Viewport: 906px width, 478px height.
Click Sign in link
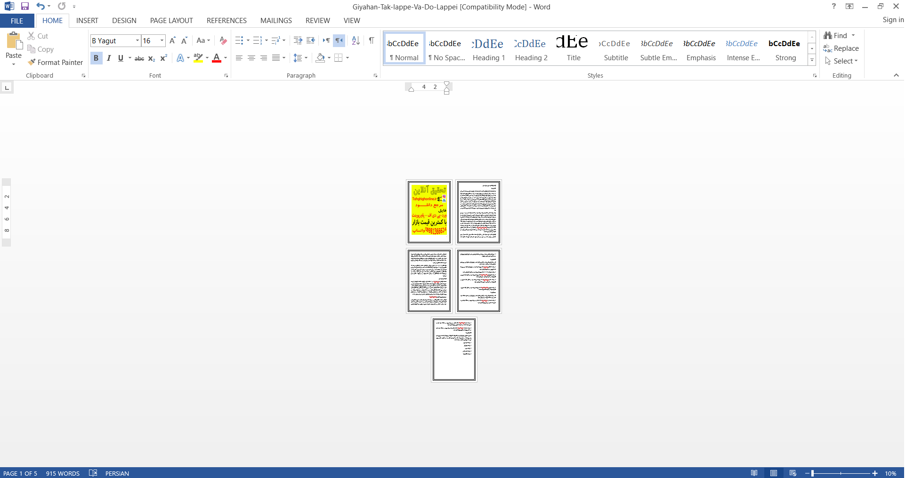pyautogui.click(x=893, y=19)
